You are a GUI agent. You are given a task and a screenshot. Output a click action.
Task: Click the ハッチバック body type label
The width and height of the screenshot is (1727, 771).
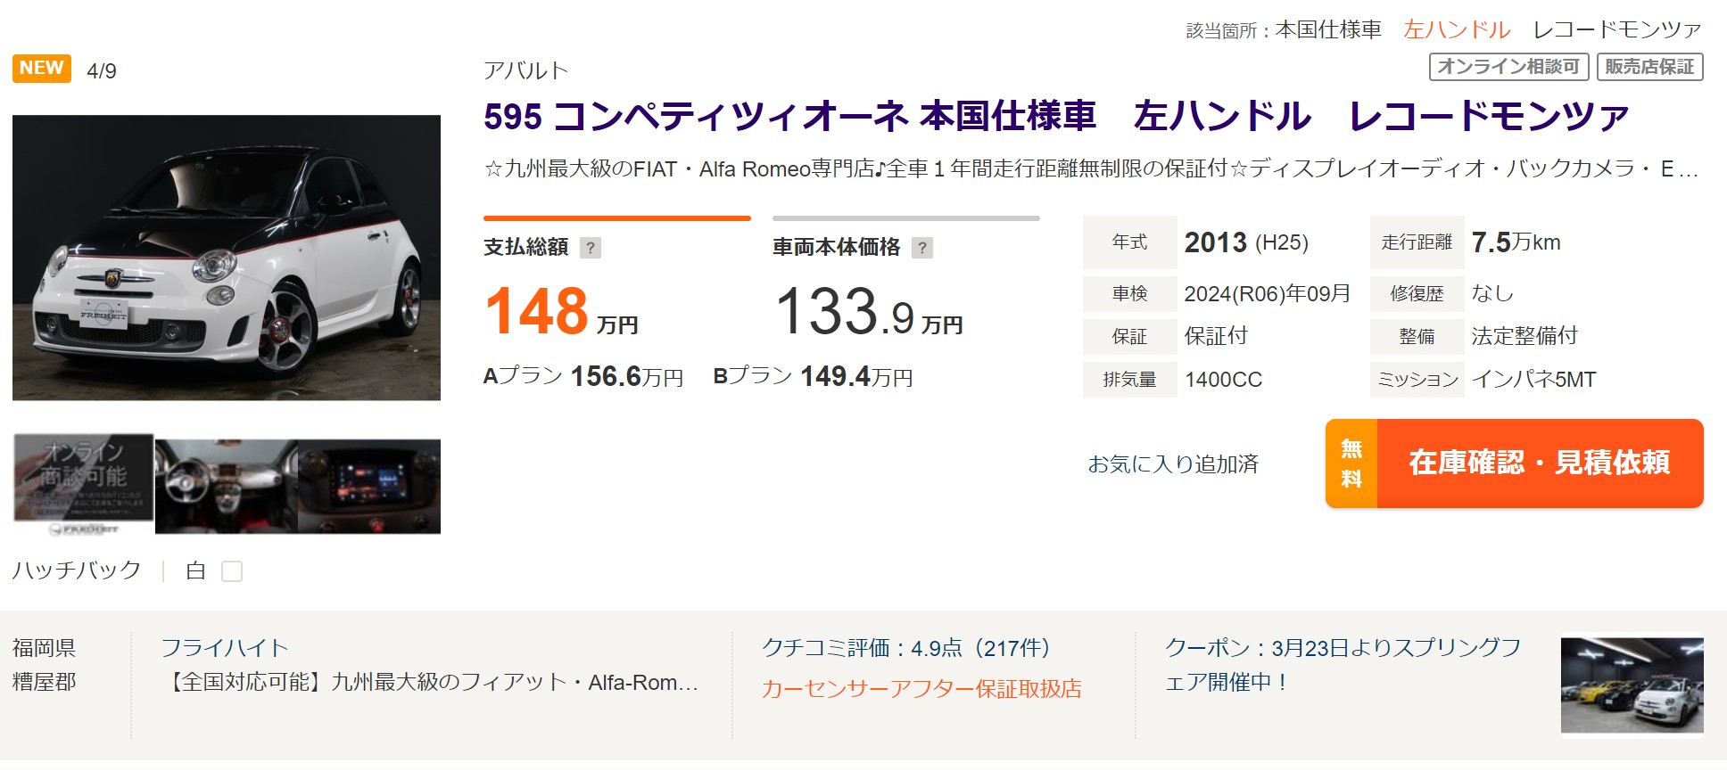(x=77, y=570)
